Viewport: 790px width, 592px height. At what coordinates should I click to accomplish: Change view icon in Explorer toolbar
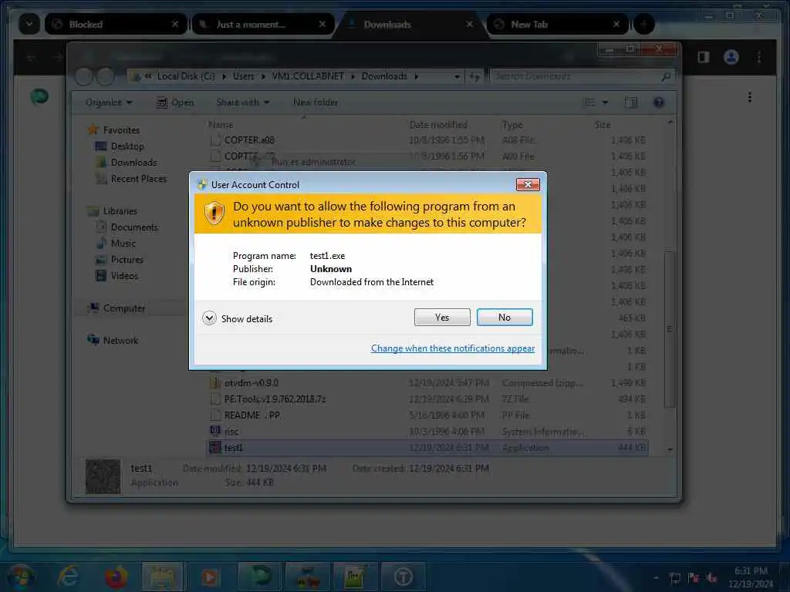tap(589, 103)
